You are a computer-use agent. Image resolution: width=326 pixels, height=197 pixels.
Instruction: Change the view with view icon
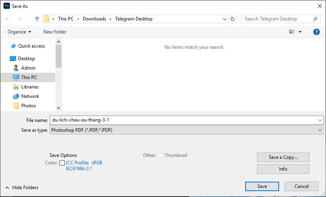coord(292,32)
